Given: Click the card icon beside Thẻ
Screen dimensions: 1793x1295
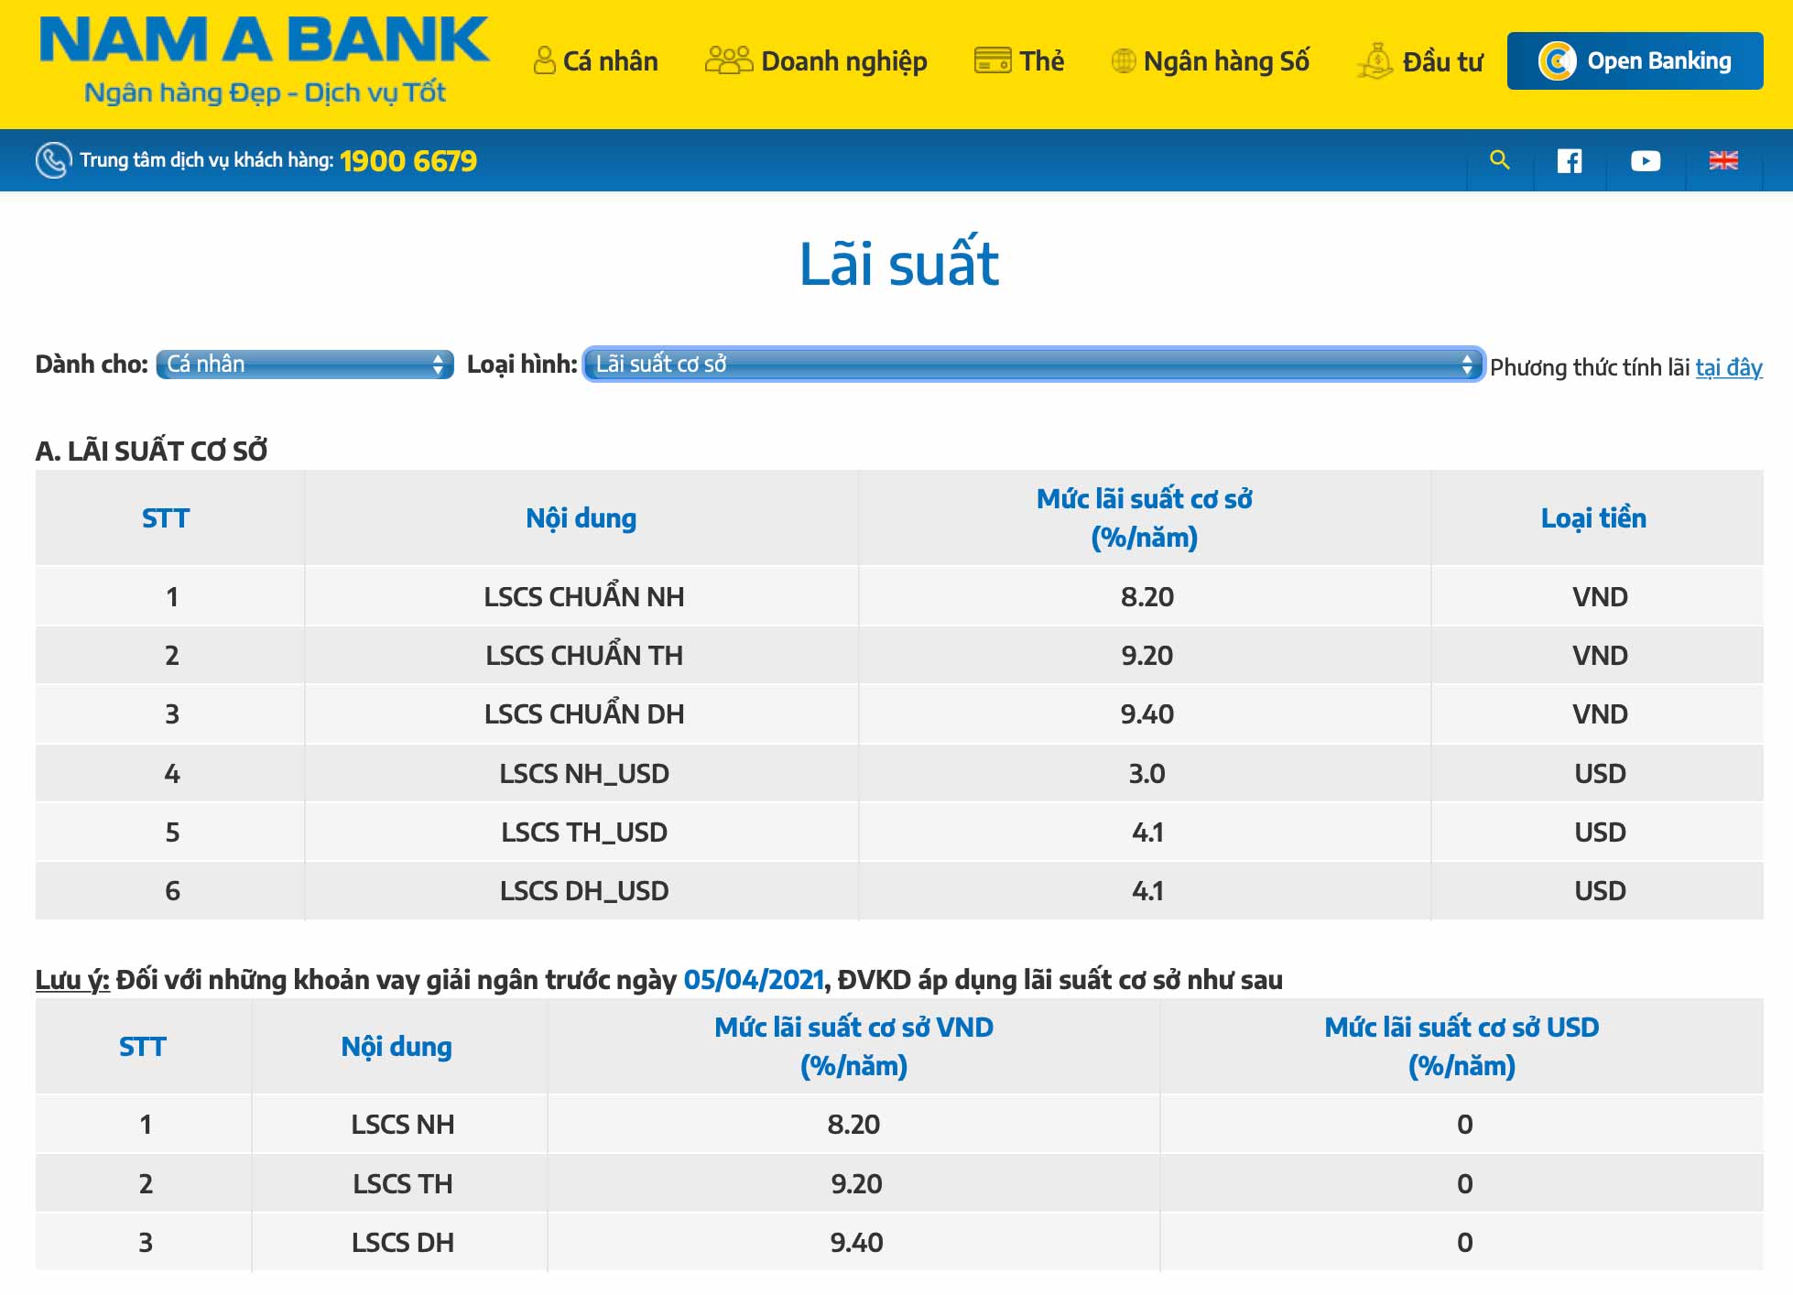Looking at the screenshot, I should (x=993, y=60).
